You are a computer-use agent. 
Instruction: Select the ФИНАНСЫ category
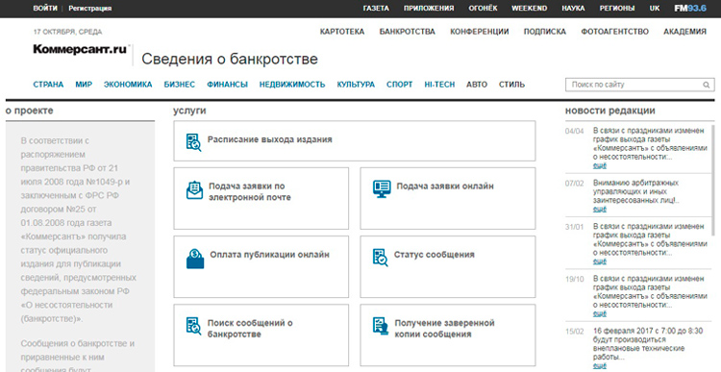227,85
